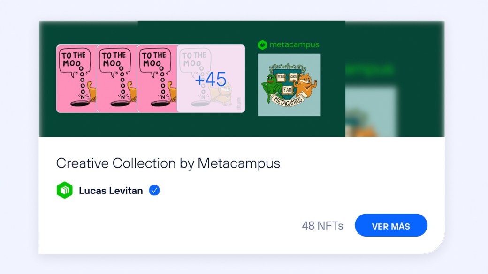Click the 48 NFTs count label
The width and height of the screenshot is (488, 274).
point(322,226)
